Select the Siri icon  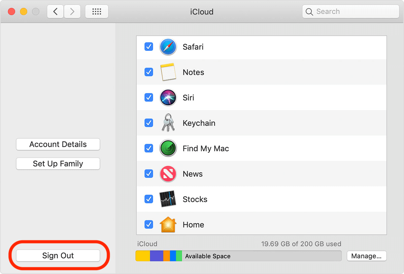[168, 97]
